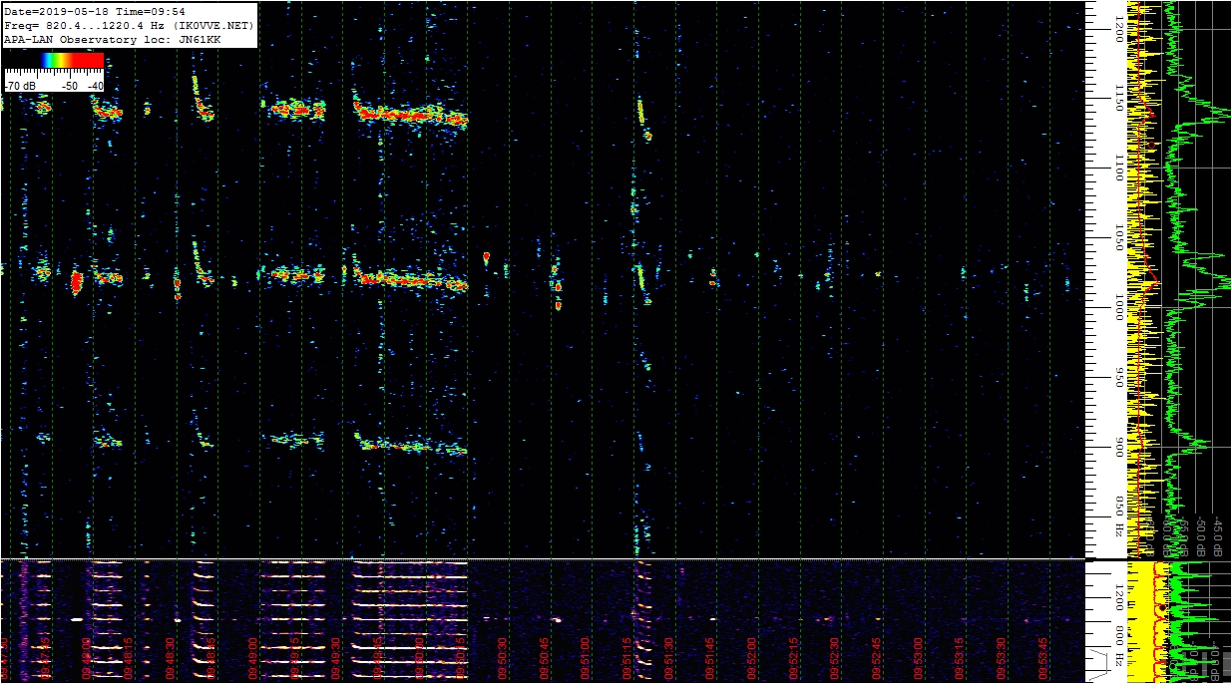The width and height of the screenshot is (1232, 684).
Task: Click the 09:53:15 time marker
Action: (961, 659)
